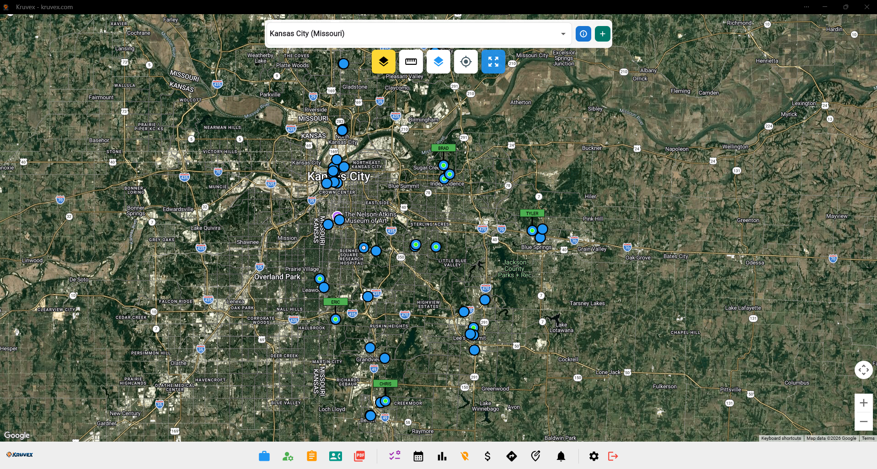Image resolution: width=877 pixels, height=469 pixels.
Task: Toggle the yellow layers button
Action: (x=384, y=62)
